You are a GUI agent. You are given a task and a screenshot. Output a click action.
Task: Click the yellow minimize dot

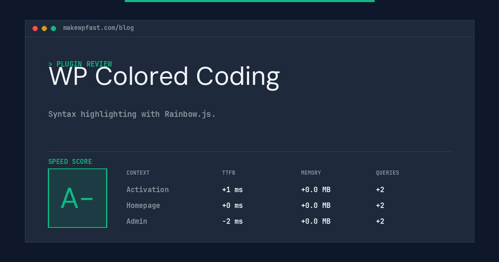click(44, 28)
